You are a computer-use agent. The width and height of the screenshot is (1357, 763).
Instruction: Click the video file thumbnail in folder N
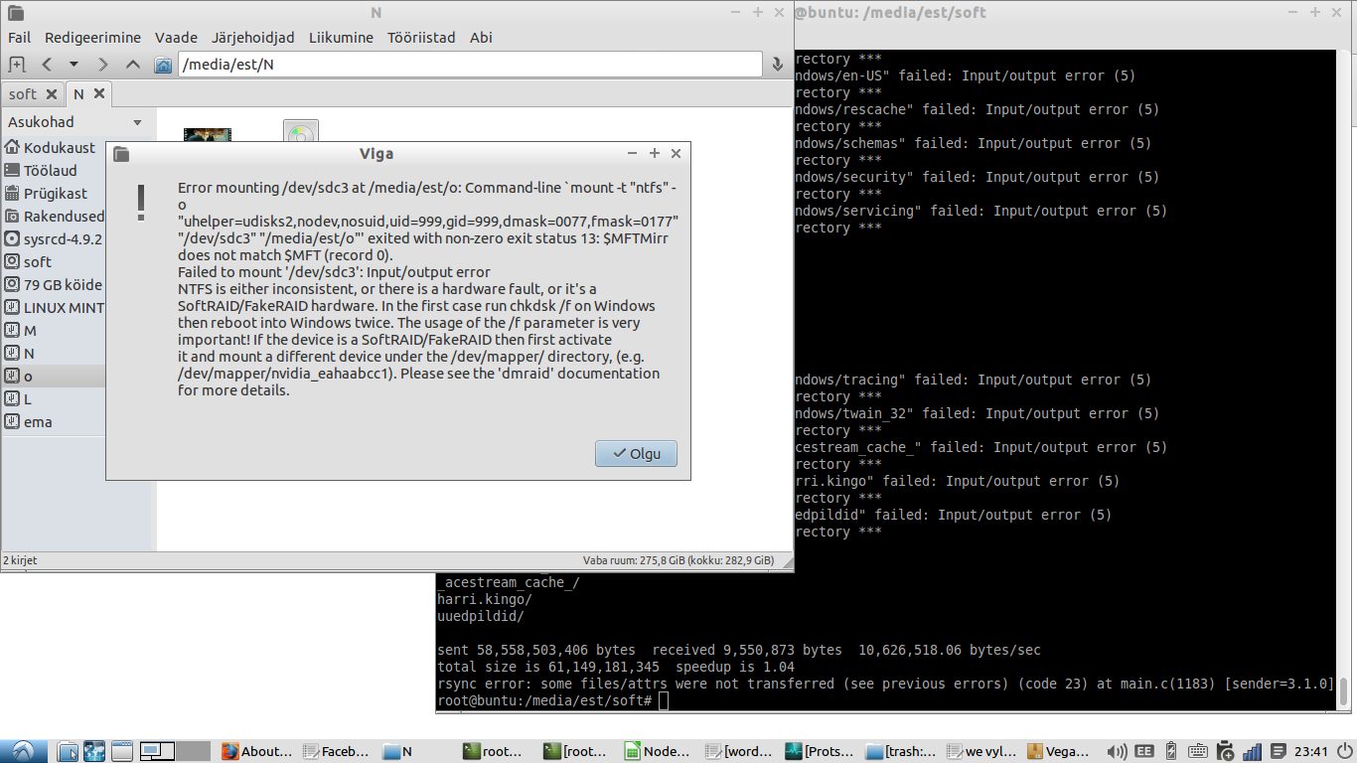[x=207, y=134]
